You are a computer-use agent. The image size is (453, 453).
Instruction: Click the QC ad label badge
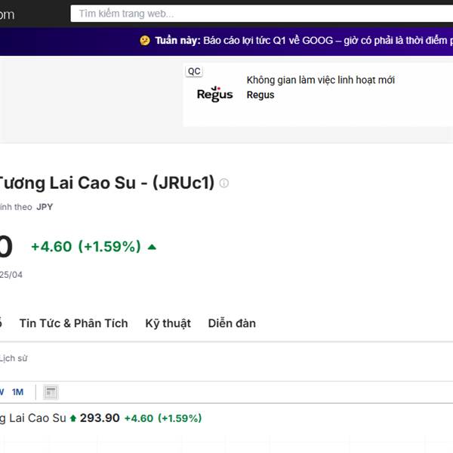tap(194, 72)
